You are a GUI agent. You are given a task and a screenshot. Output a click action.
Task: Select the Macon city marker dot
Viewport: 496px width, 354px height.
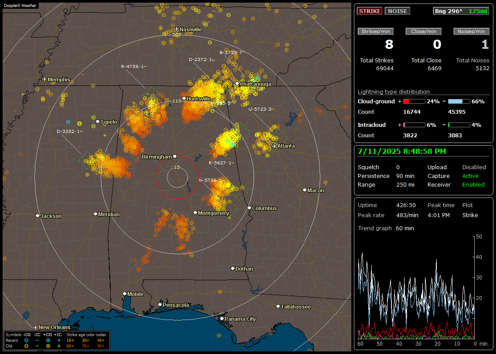click(305, 190)
